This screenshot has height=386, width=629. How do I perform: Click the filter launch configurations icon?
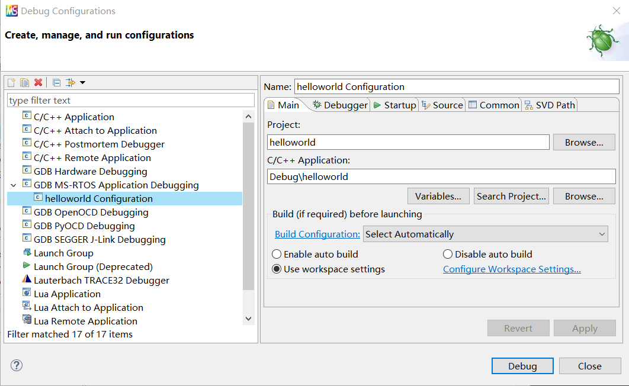[x=70, y=83]
